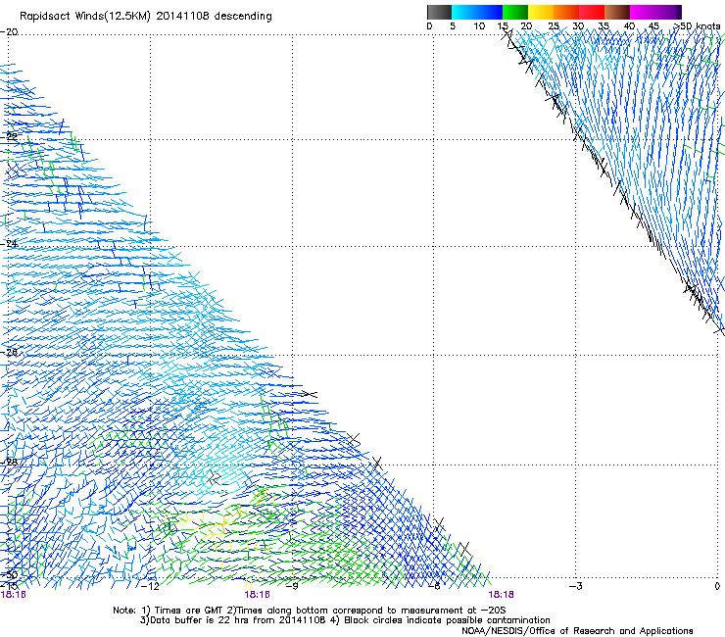Click the '0' longitude label at bottom right

point(717,587)
